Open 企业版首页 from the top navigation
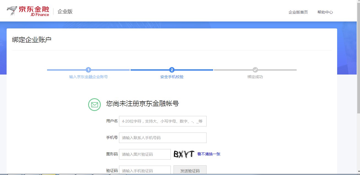The image size is (360, 175). (x=298, y=12)
